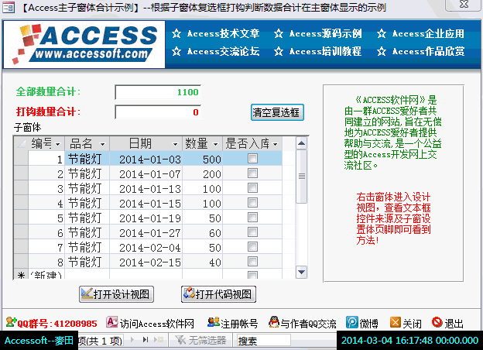Open the 是否入库 column filter dropdown

click(x=276, y=144)
